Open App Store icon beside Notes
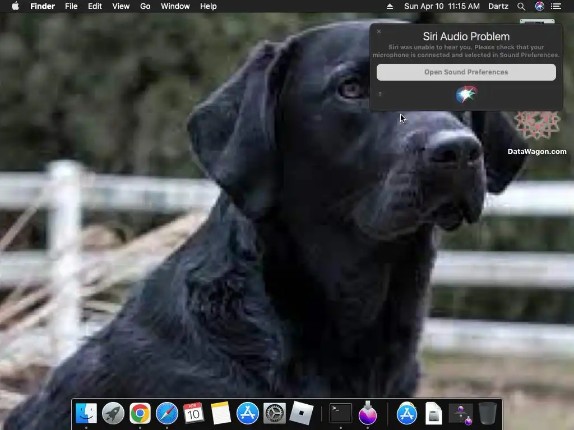Image resolution: width=574 pixels, height=430 pixels. coord(247,413)
